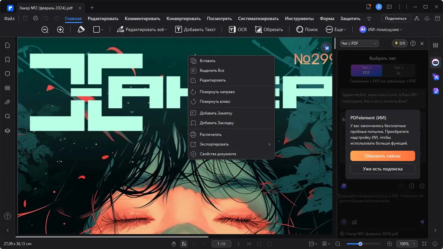The image size is (443, 249).
Task: Open the form fields list panel in left sidebar
Action: 7,88
